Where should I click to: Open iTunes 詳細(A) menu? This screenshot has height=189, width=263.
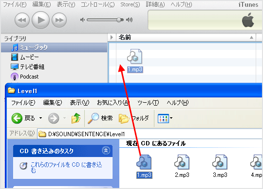pos(155,5)
